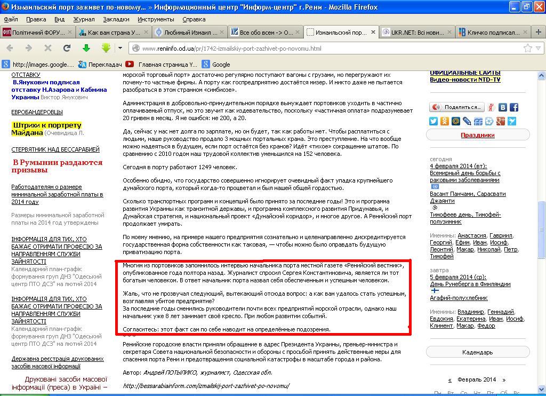
Task: Share via the blue flower icon
Action: click(x=489, y=121)
